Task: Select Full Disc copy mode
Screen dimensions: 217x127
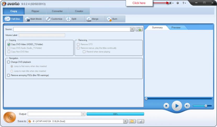Action: click(13, 19)
